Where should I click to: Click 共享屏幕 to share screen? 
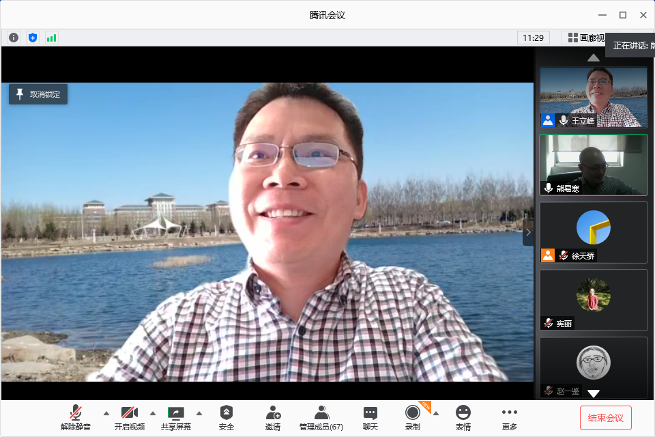pos(176,417)
